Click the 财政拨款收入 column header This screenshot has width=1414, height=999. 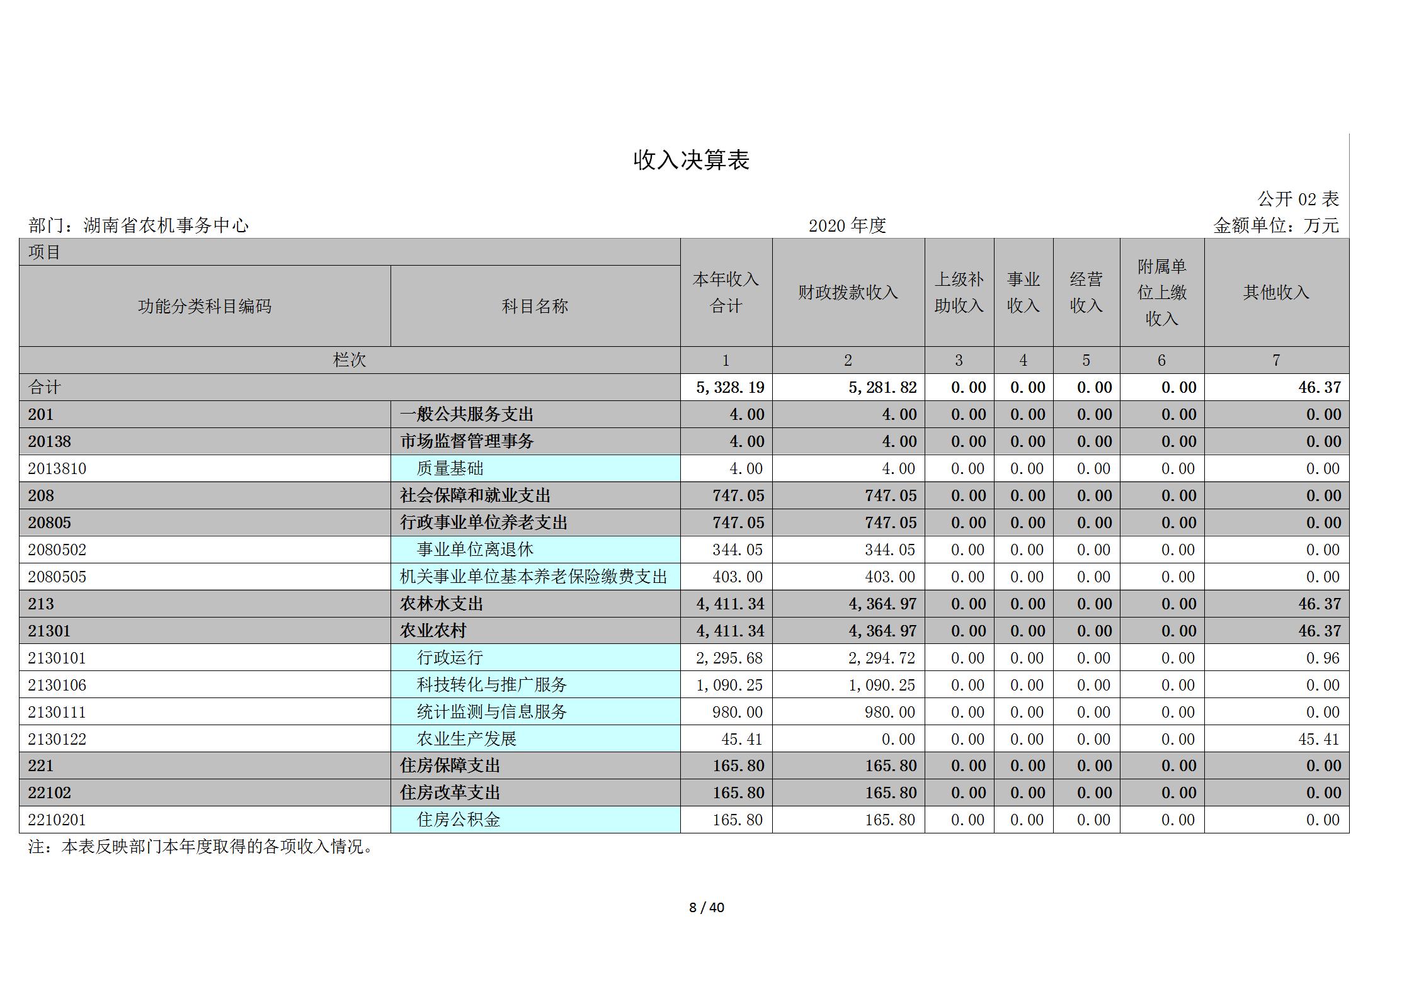848,293
